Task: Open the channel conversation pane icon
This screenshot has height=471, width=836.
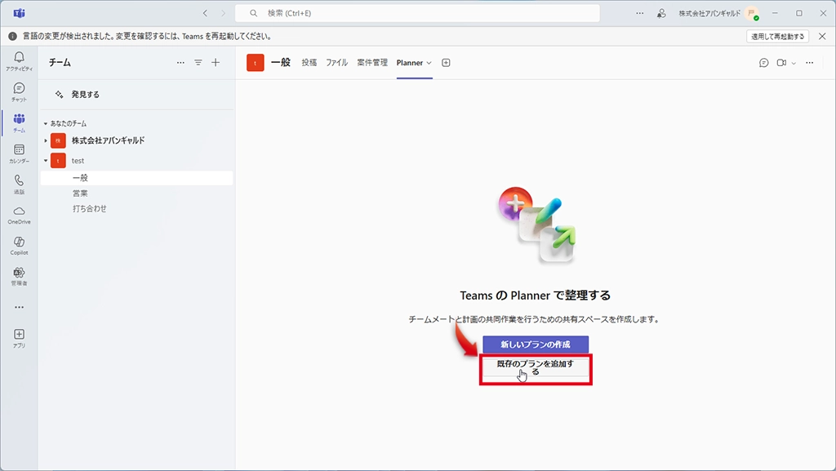Action: pos(764,63)
